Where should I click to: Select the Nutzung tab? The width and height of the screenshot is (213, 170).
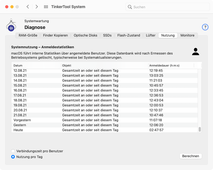pyautogui.click(x=168, y=35)
